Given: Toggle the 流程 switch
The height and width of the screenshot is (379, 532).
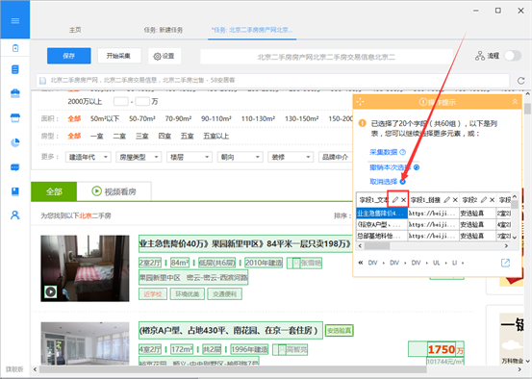Looking at the screenshot, I should [x=513, y=56].
